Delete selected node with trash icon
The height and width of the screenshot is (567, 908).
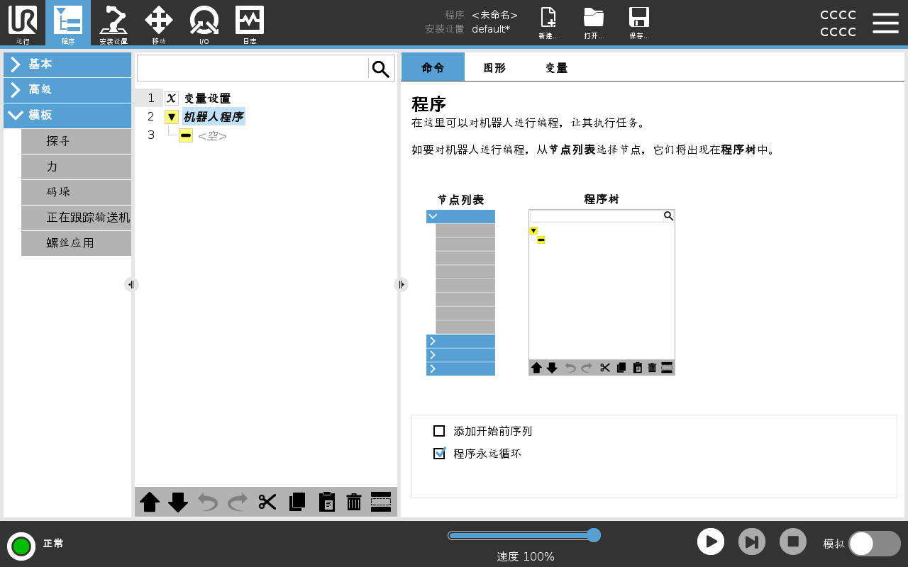click(x=354, y=502)
